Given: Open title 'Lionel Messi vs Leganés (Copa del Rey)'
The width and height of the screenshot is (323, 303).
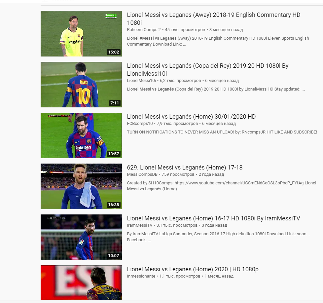Looking at the screenshot, I should [208, 69].
